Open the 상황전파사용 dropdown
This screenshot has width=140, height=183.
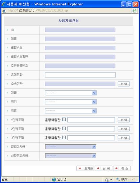pos(71,156)
